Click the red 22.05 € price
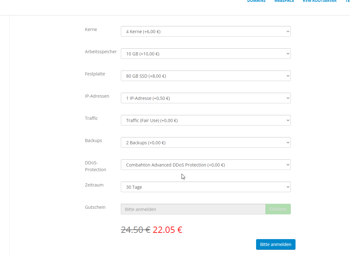This screenshot has width=350, height=256. [x=167, y=230]
